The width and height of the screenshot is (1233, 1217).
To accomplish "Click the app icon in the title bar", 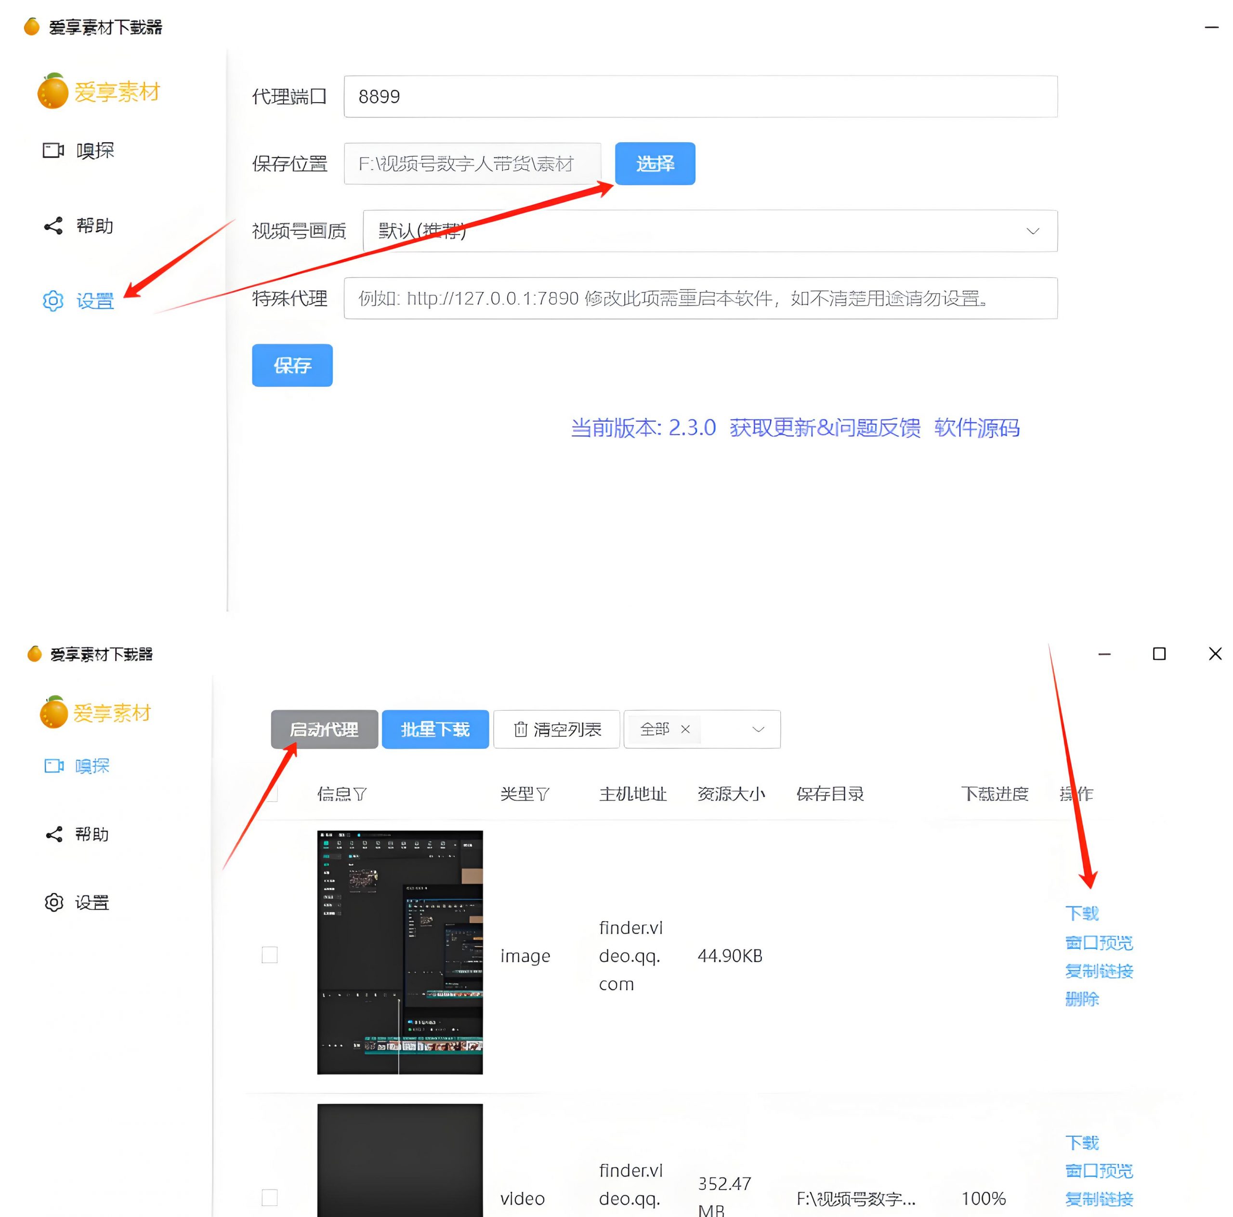I will [32, 27].
